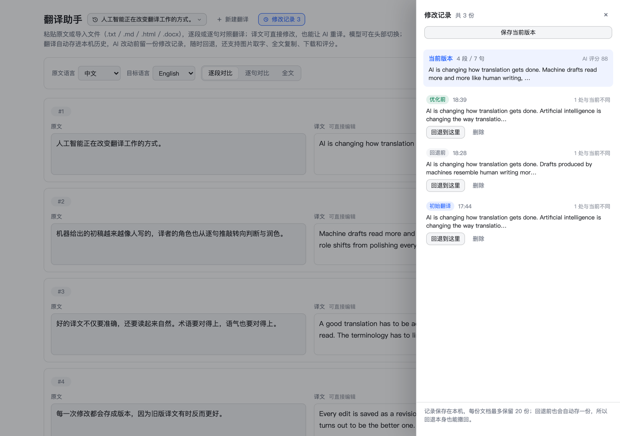Image resolution: width=620 pixels, height=436 pixels.
Task: Click the #1 segment badge
Action: (x=61, y=112)
